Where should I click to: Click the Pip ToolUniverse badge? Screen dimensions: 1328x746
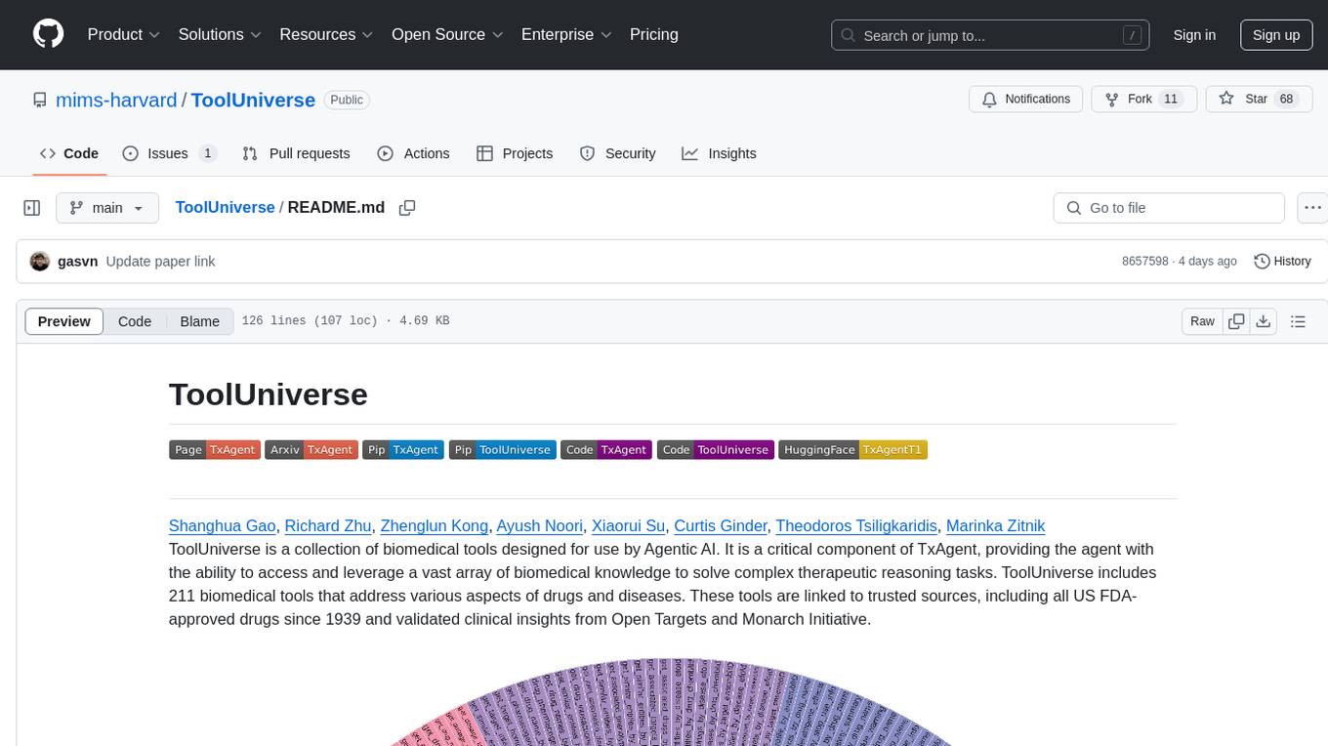coord(502,450)
